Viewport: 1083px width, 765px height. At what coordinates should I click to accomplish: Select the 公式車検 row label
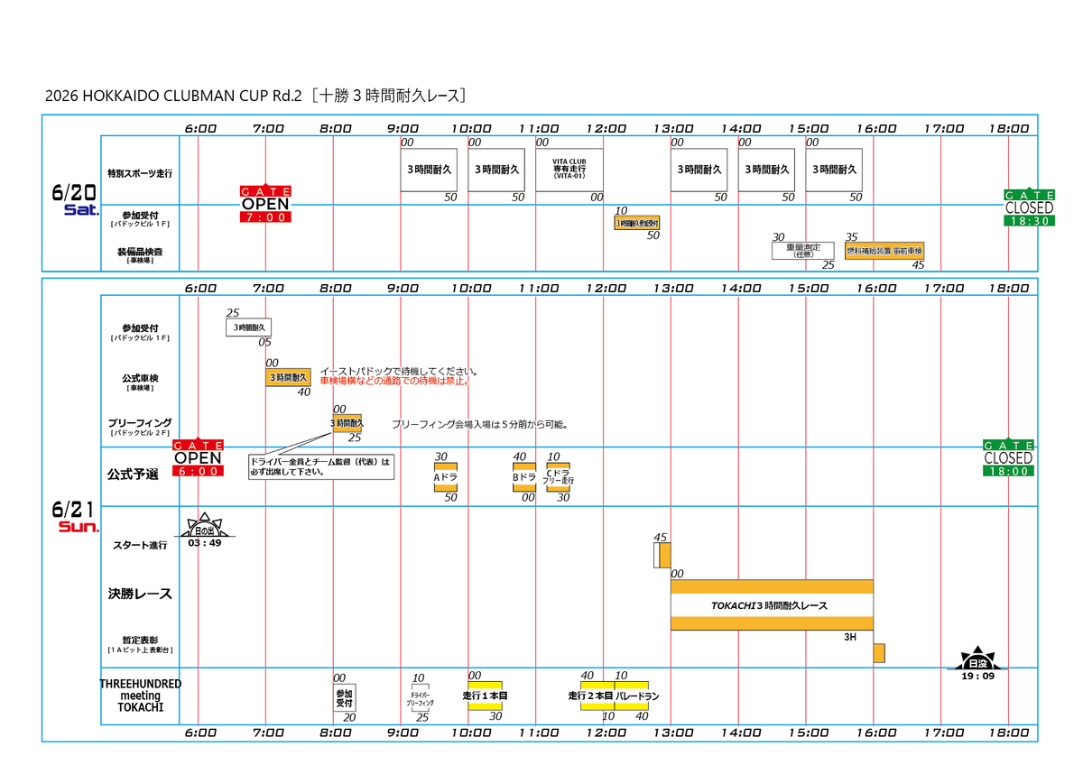139,381
